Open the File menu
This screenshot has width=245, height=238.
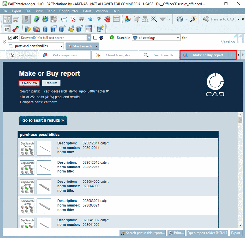tap(5, 11)
